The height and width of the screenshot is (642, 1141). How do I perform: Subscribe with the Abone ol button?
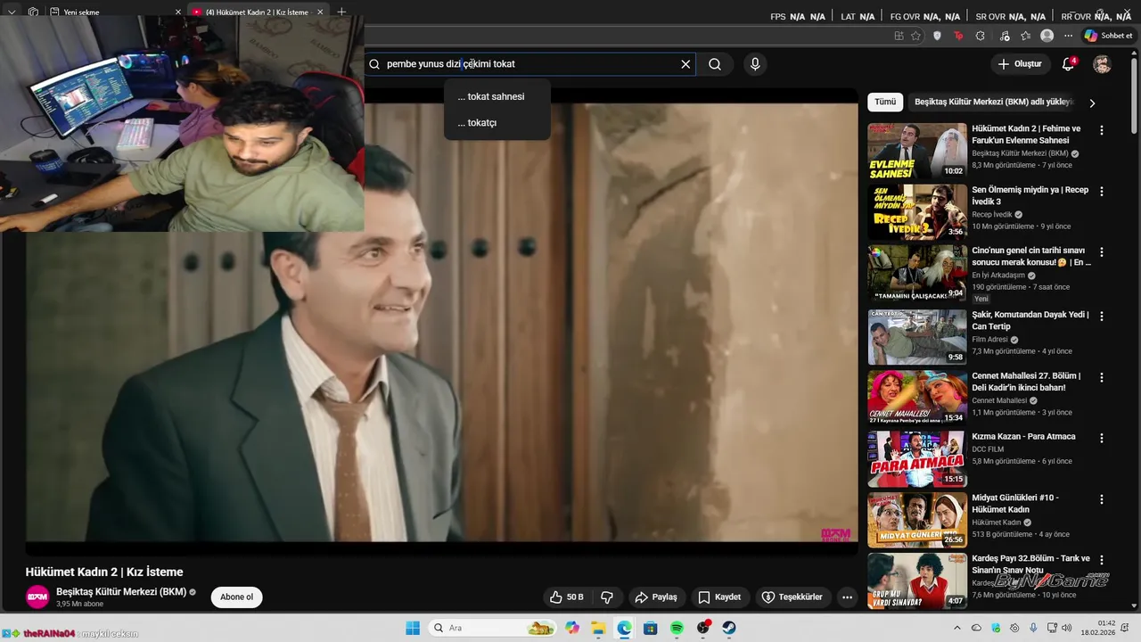[x=236, y=597]
